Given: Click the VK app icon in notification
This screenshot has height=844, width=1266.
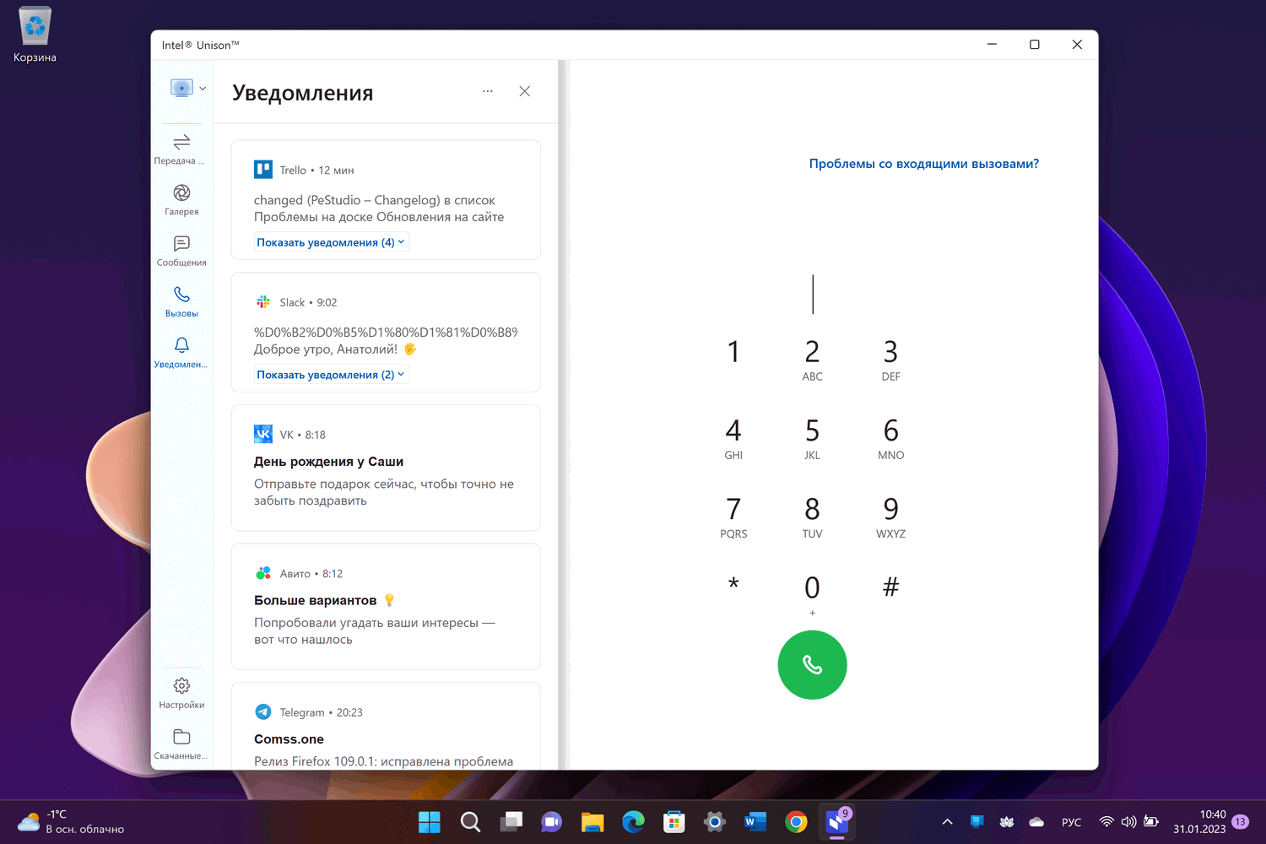Looking at the screenshot, I should click(x=263, y=435).
